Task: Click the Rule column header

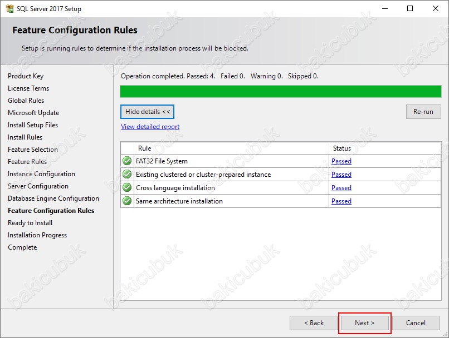Action: pyautogui.click(x=231, y=148)
